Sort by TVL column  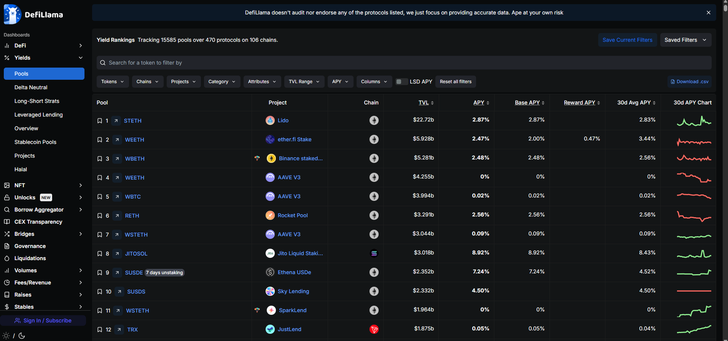(x=426, y=103)
